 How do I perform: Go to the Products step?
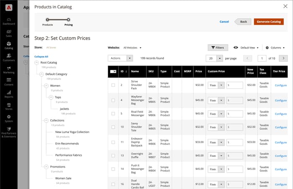[x=47, y=19]
